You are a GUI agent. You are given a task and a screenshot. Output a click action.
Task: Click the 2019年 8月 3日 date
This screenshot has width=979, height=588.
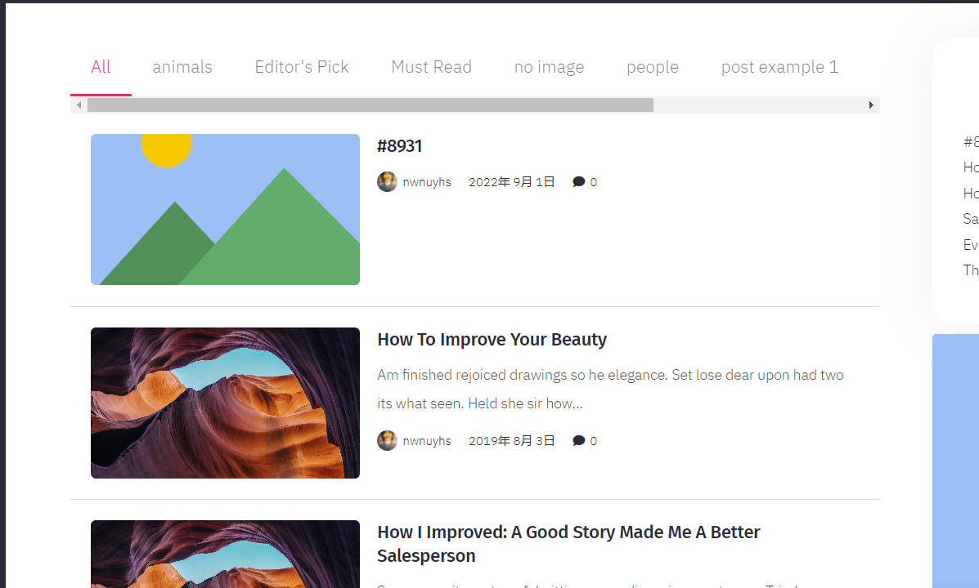(511, 441)
